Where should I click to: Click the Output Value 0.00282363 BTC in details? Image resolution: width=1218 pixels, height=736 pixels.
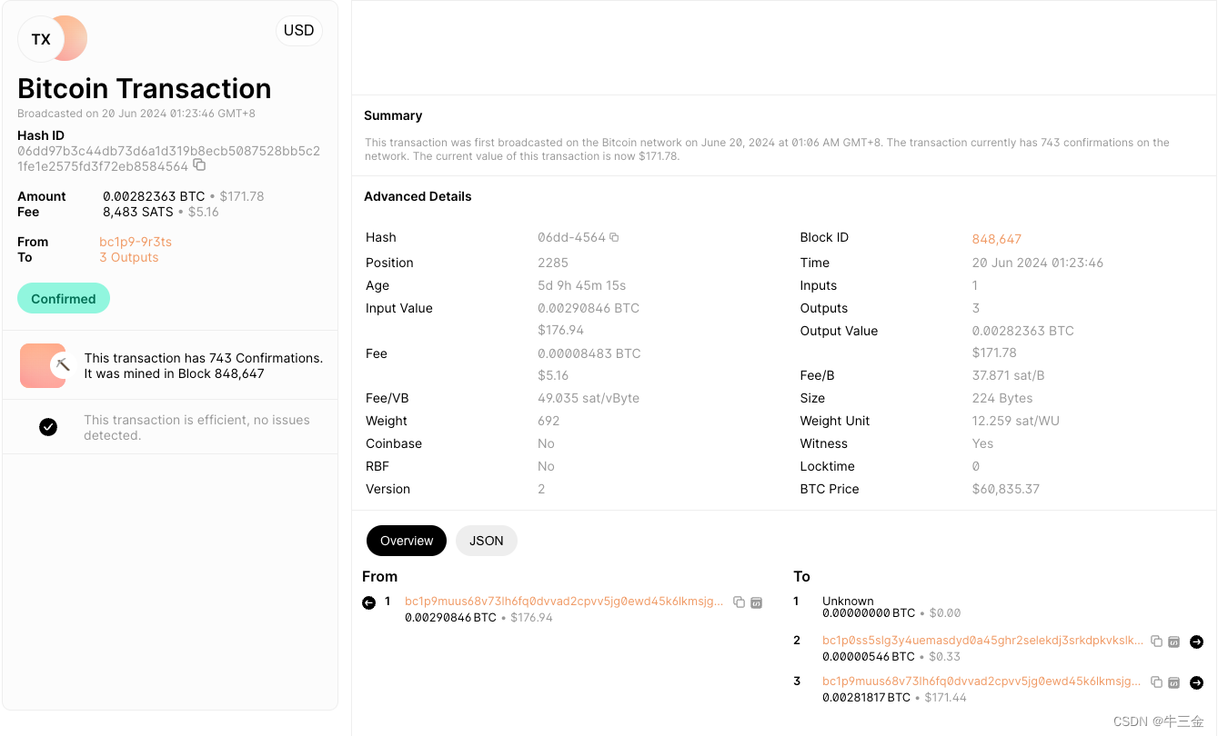pyautogui.click(x=1023, y=331)
